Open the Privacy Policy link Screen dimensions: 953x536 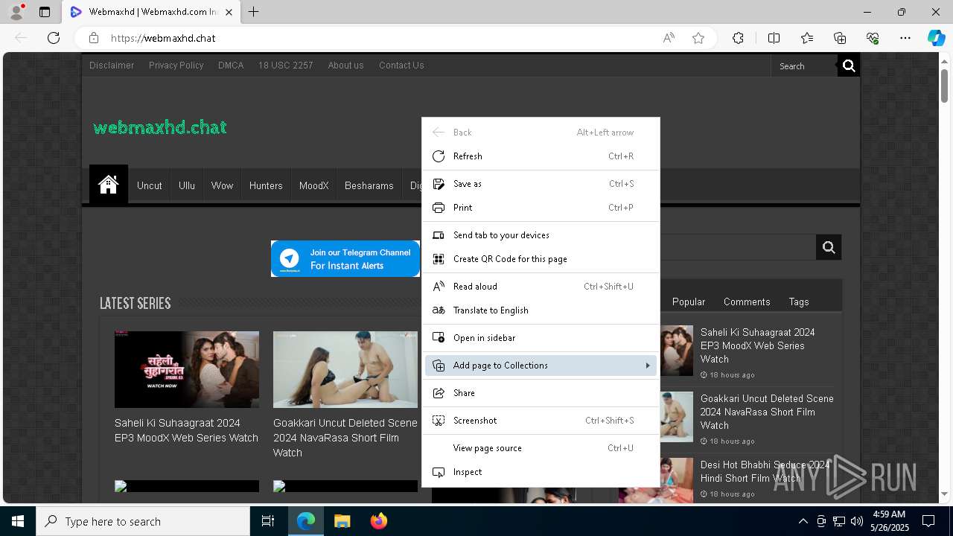click(x=176, y=66)
